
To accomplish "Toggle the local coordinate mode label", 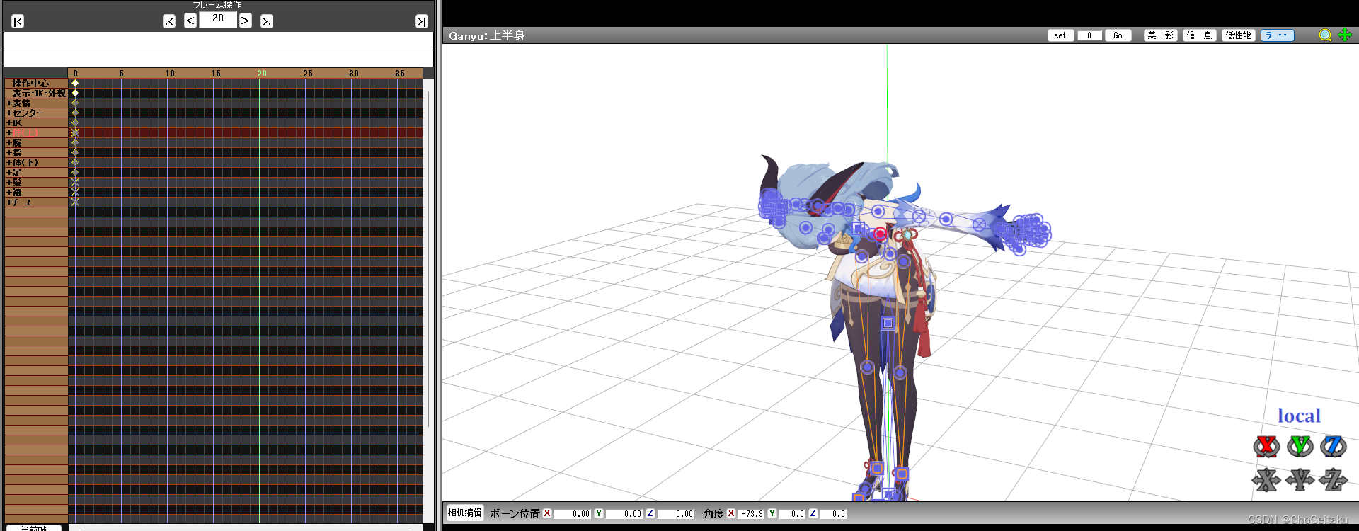I will pos(1299,416).
